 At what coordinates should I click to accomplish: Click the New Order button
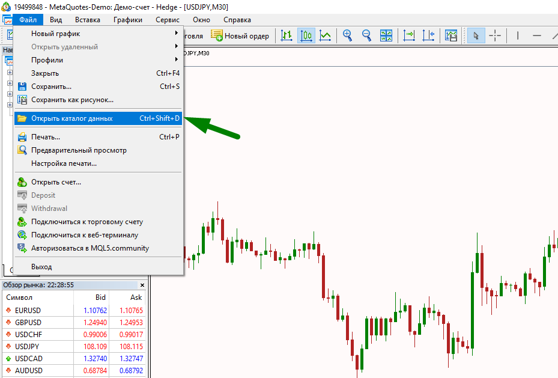(240, 36)
